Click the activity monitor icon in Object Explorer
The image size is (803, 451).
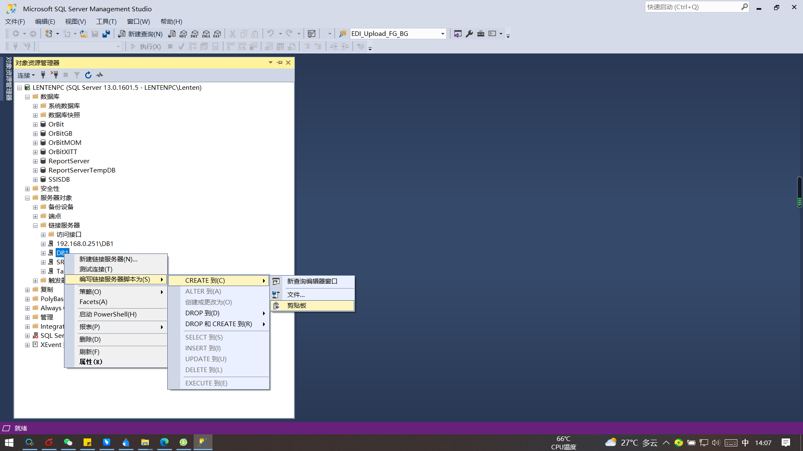point(100,75)
